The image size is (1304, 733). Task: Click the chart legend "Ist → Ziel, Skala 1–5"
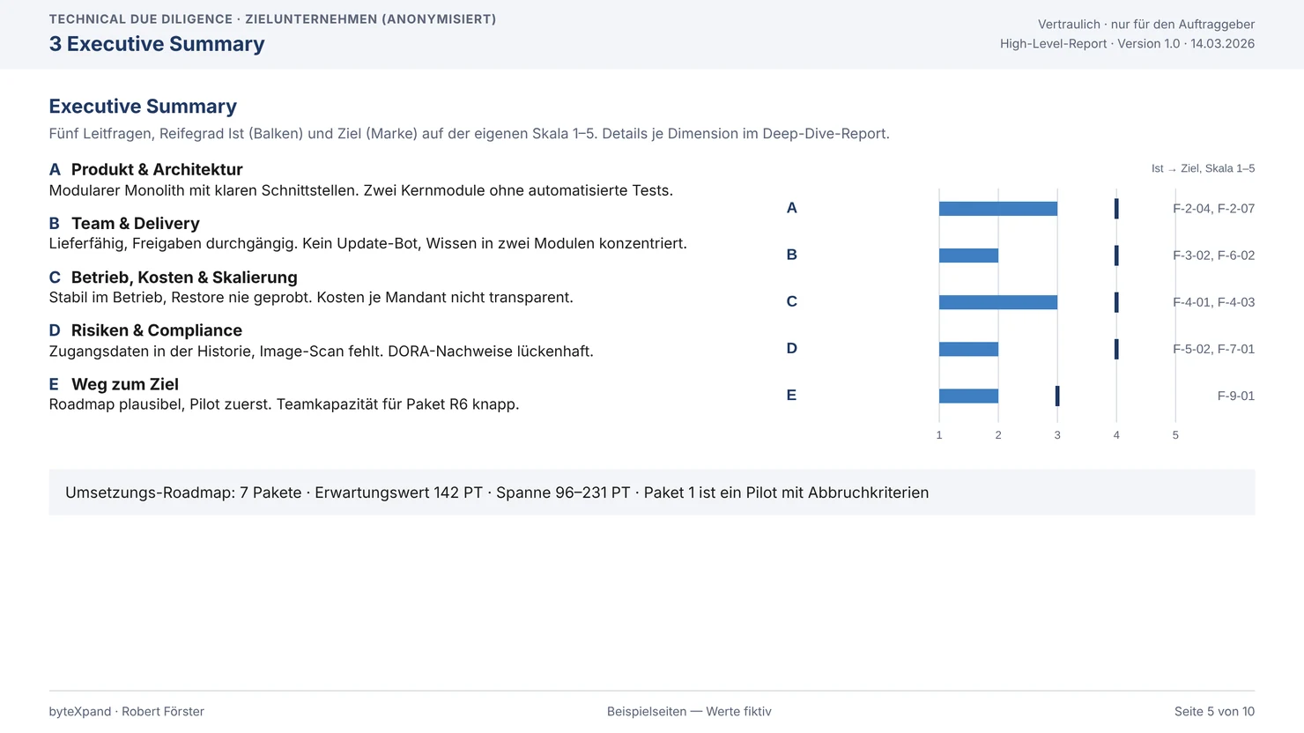point(1203,168)
